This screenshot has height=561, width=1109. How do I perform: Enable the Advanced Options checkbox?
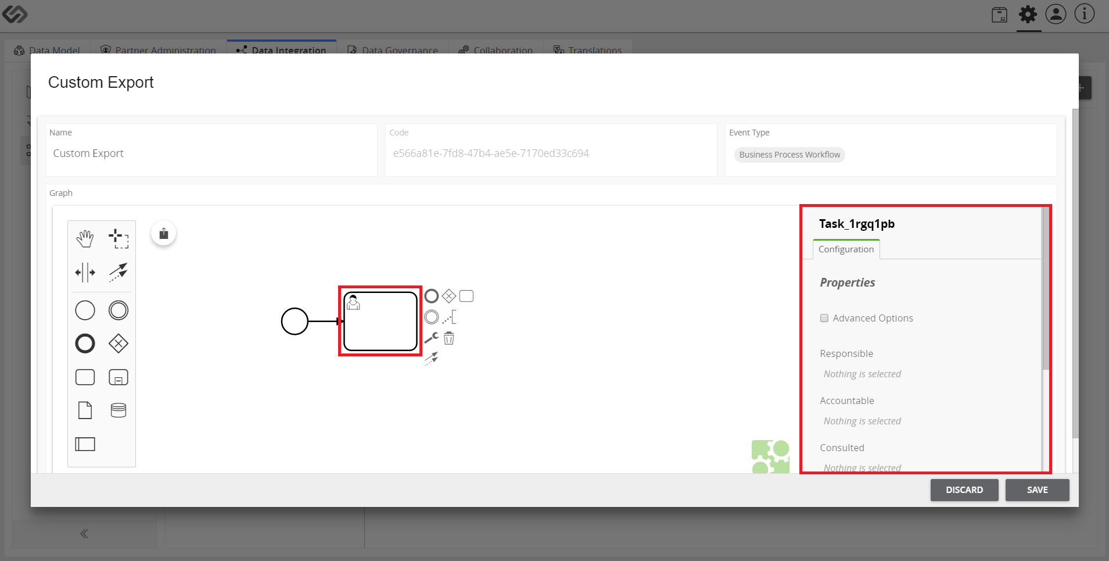point(824,318)
